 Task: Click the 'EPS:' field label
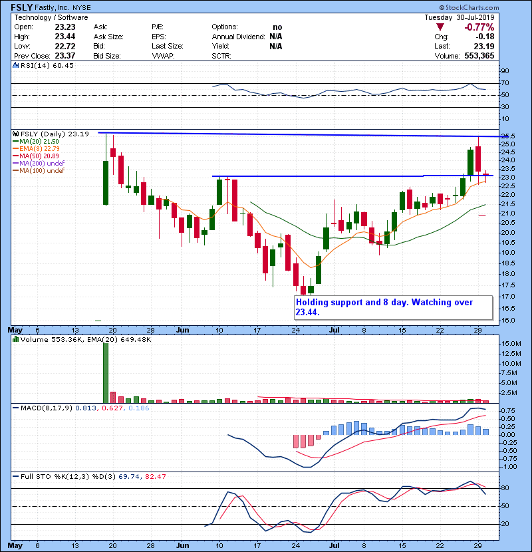coord(159,37)
